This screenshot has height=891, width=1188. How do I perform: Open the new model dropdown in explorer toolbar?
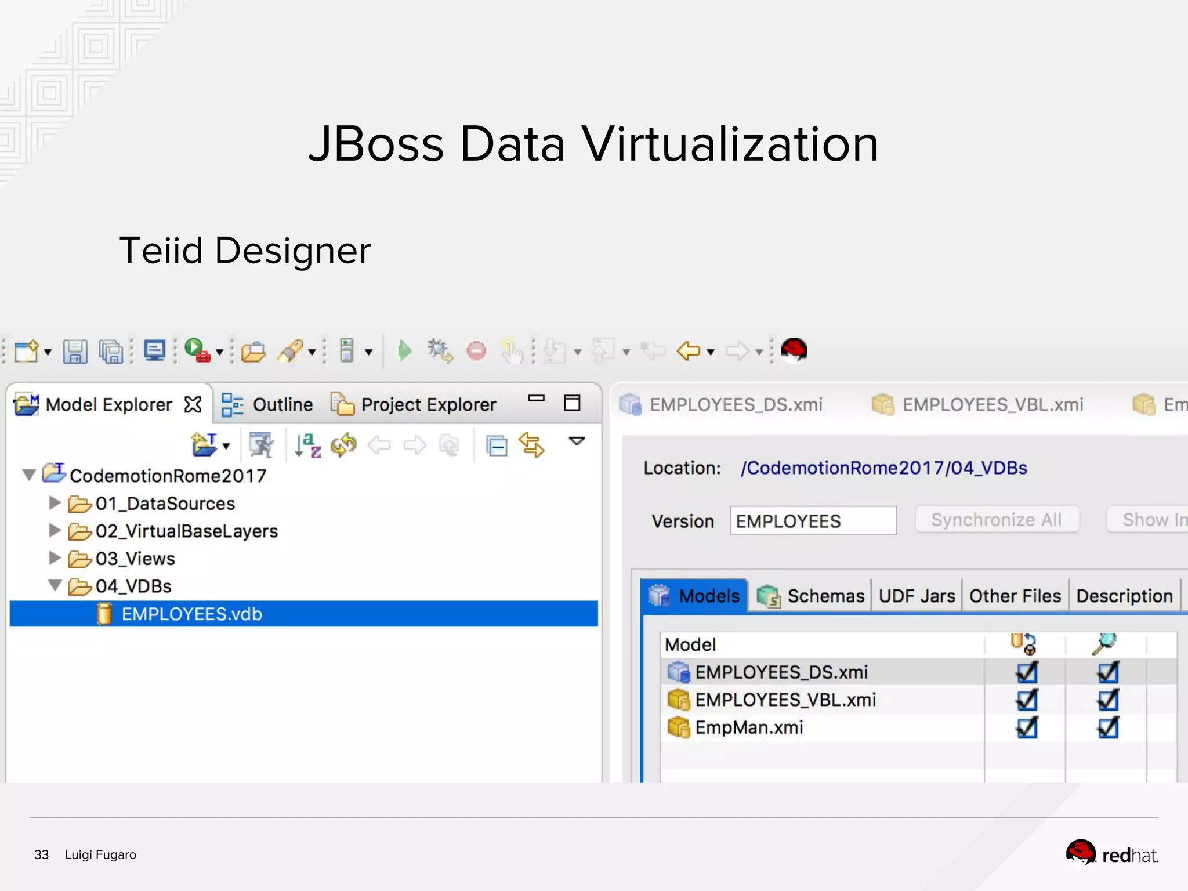(x=226, y=446)
